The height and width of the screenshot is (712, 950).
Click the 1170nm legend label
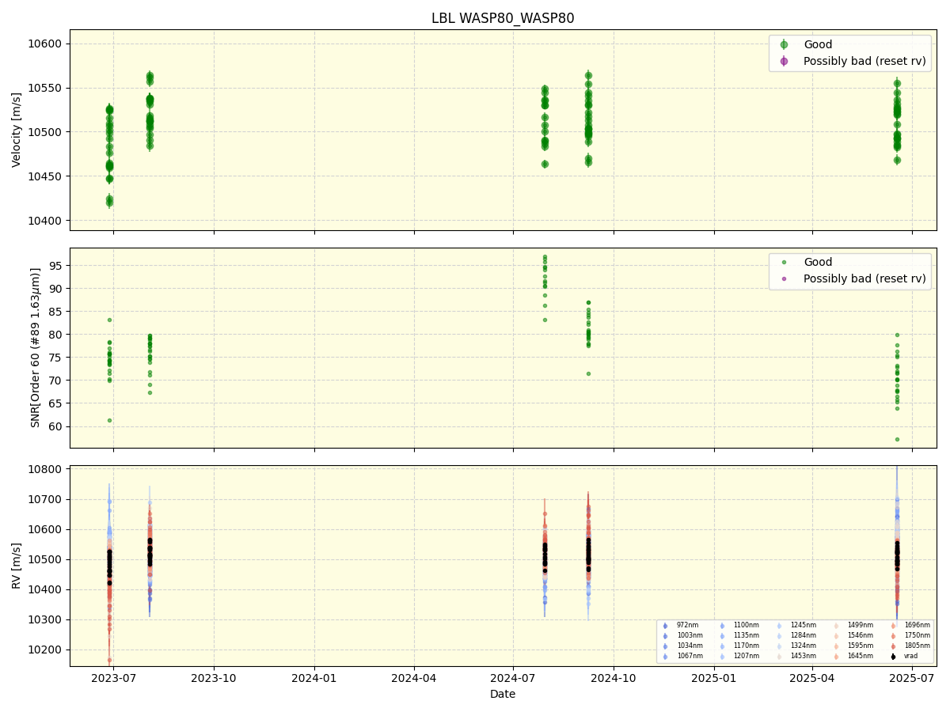[x=747, y=646]
